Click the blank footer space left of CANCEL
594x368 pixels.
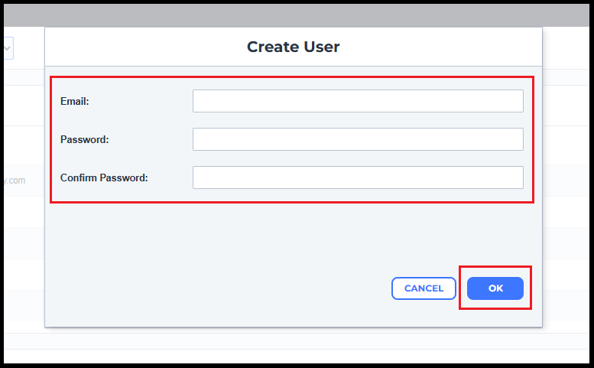pos(214,289)
